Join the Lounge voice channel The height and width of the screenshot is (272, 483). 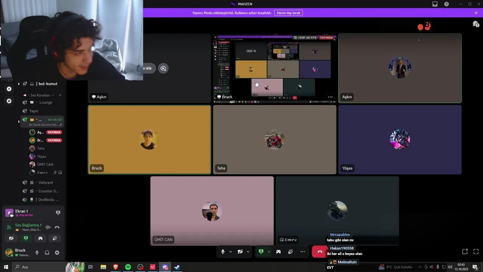(x=42, y=102)
